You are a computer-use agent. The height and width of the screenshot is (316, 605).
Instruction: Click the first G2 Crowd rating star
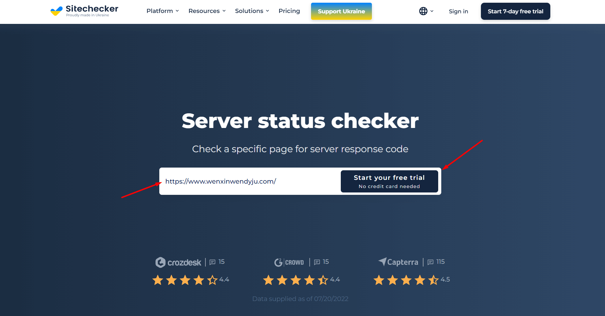click(268, 280)
